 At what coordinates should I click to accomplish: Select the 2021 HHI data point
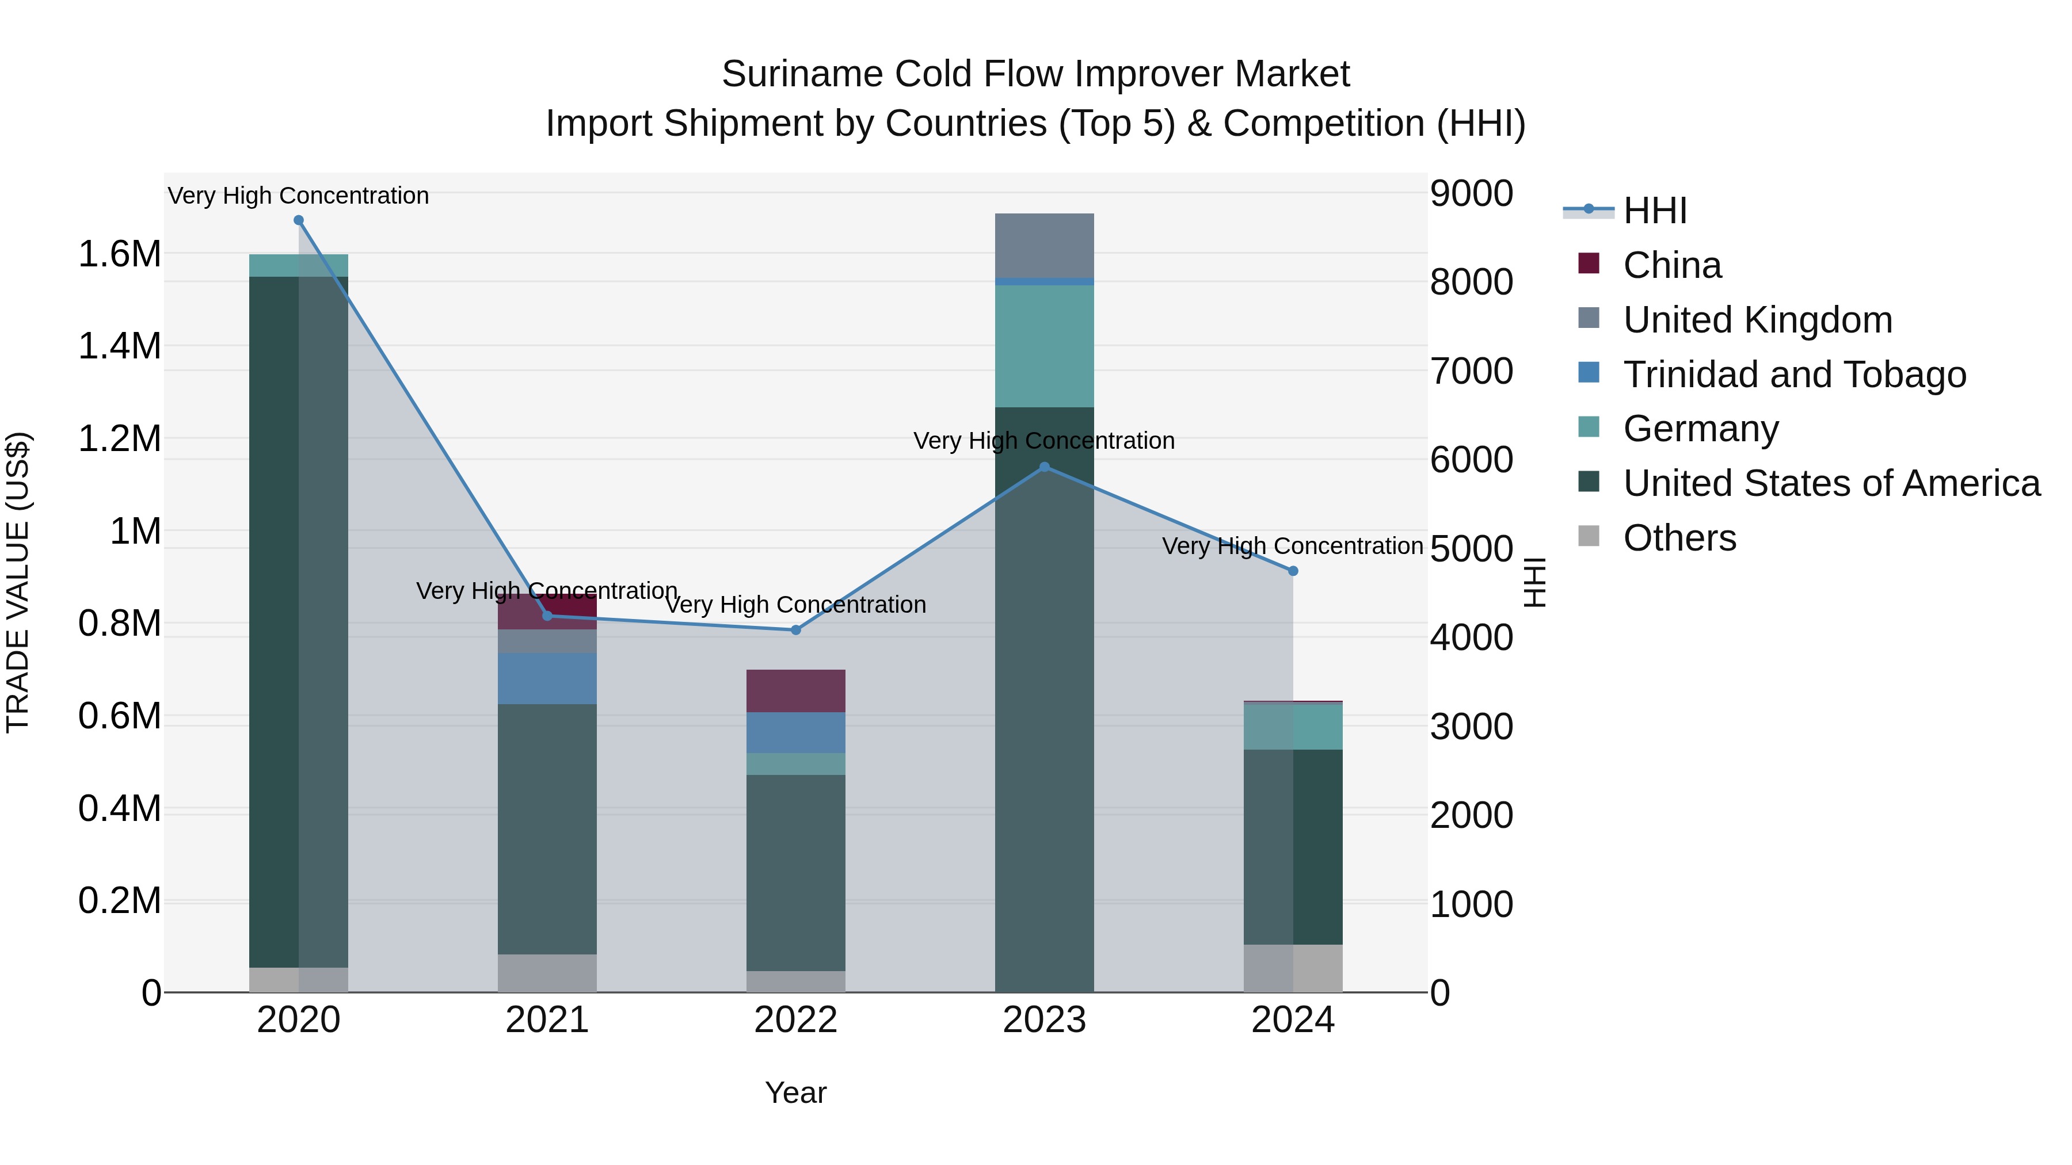click(548, 616)
